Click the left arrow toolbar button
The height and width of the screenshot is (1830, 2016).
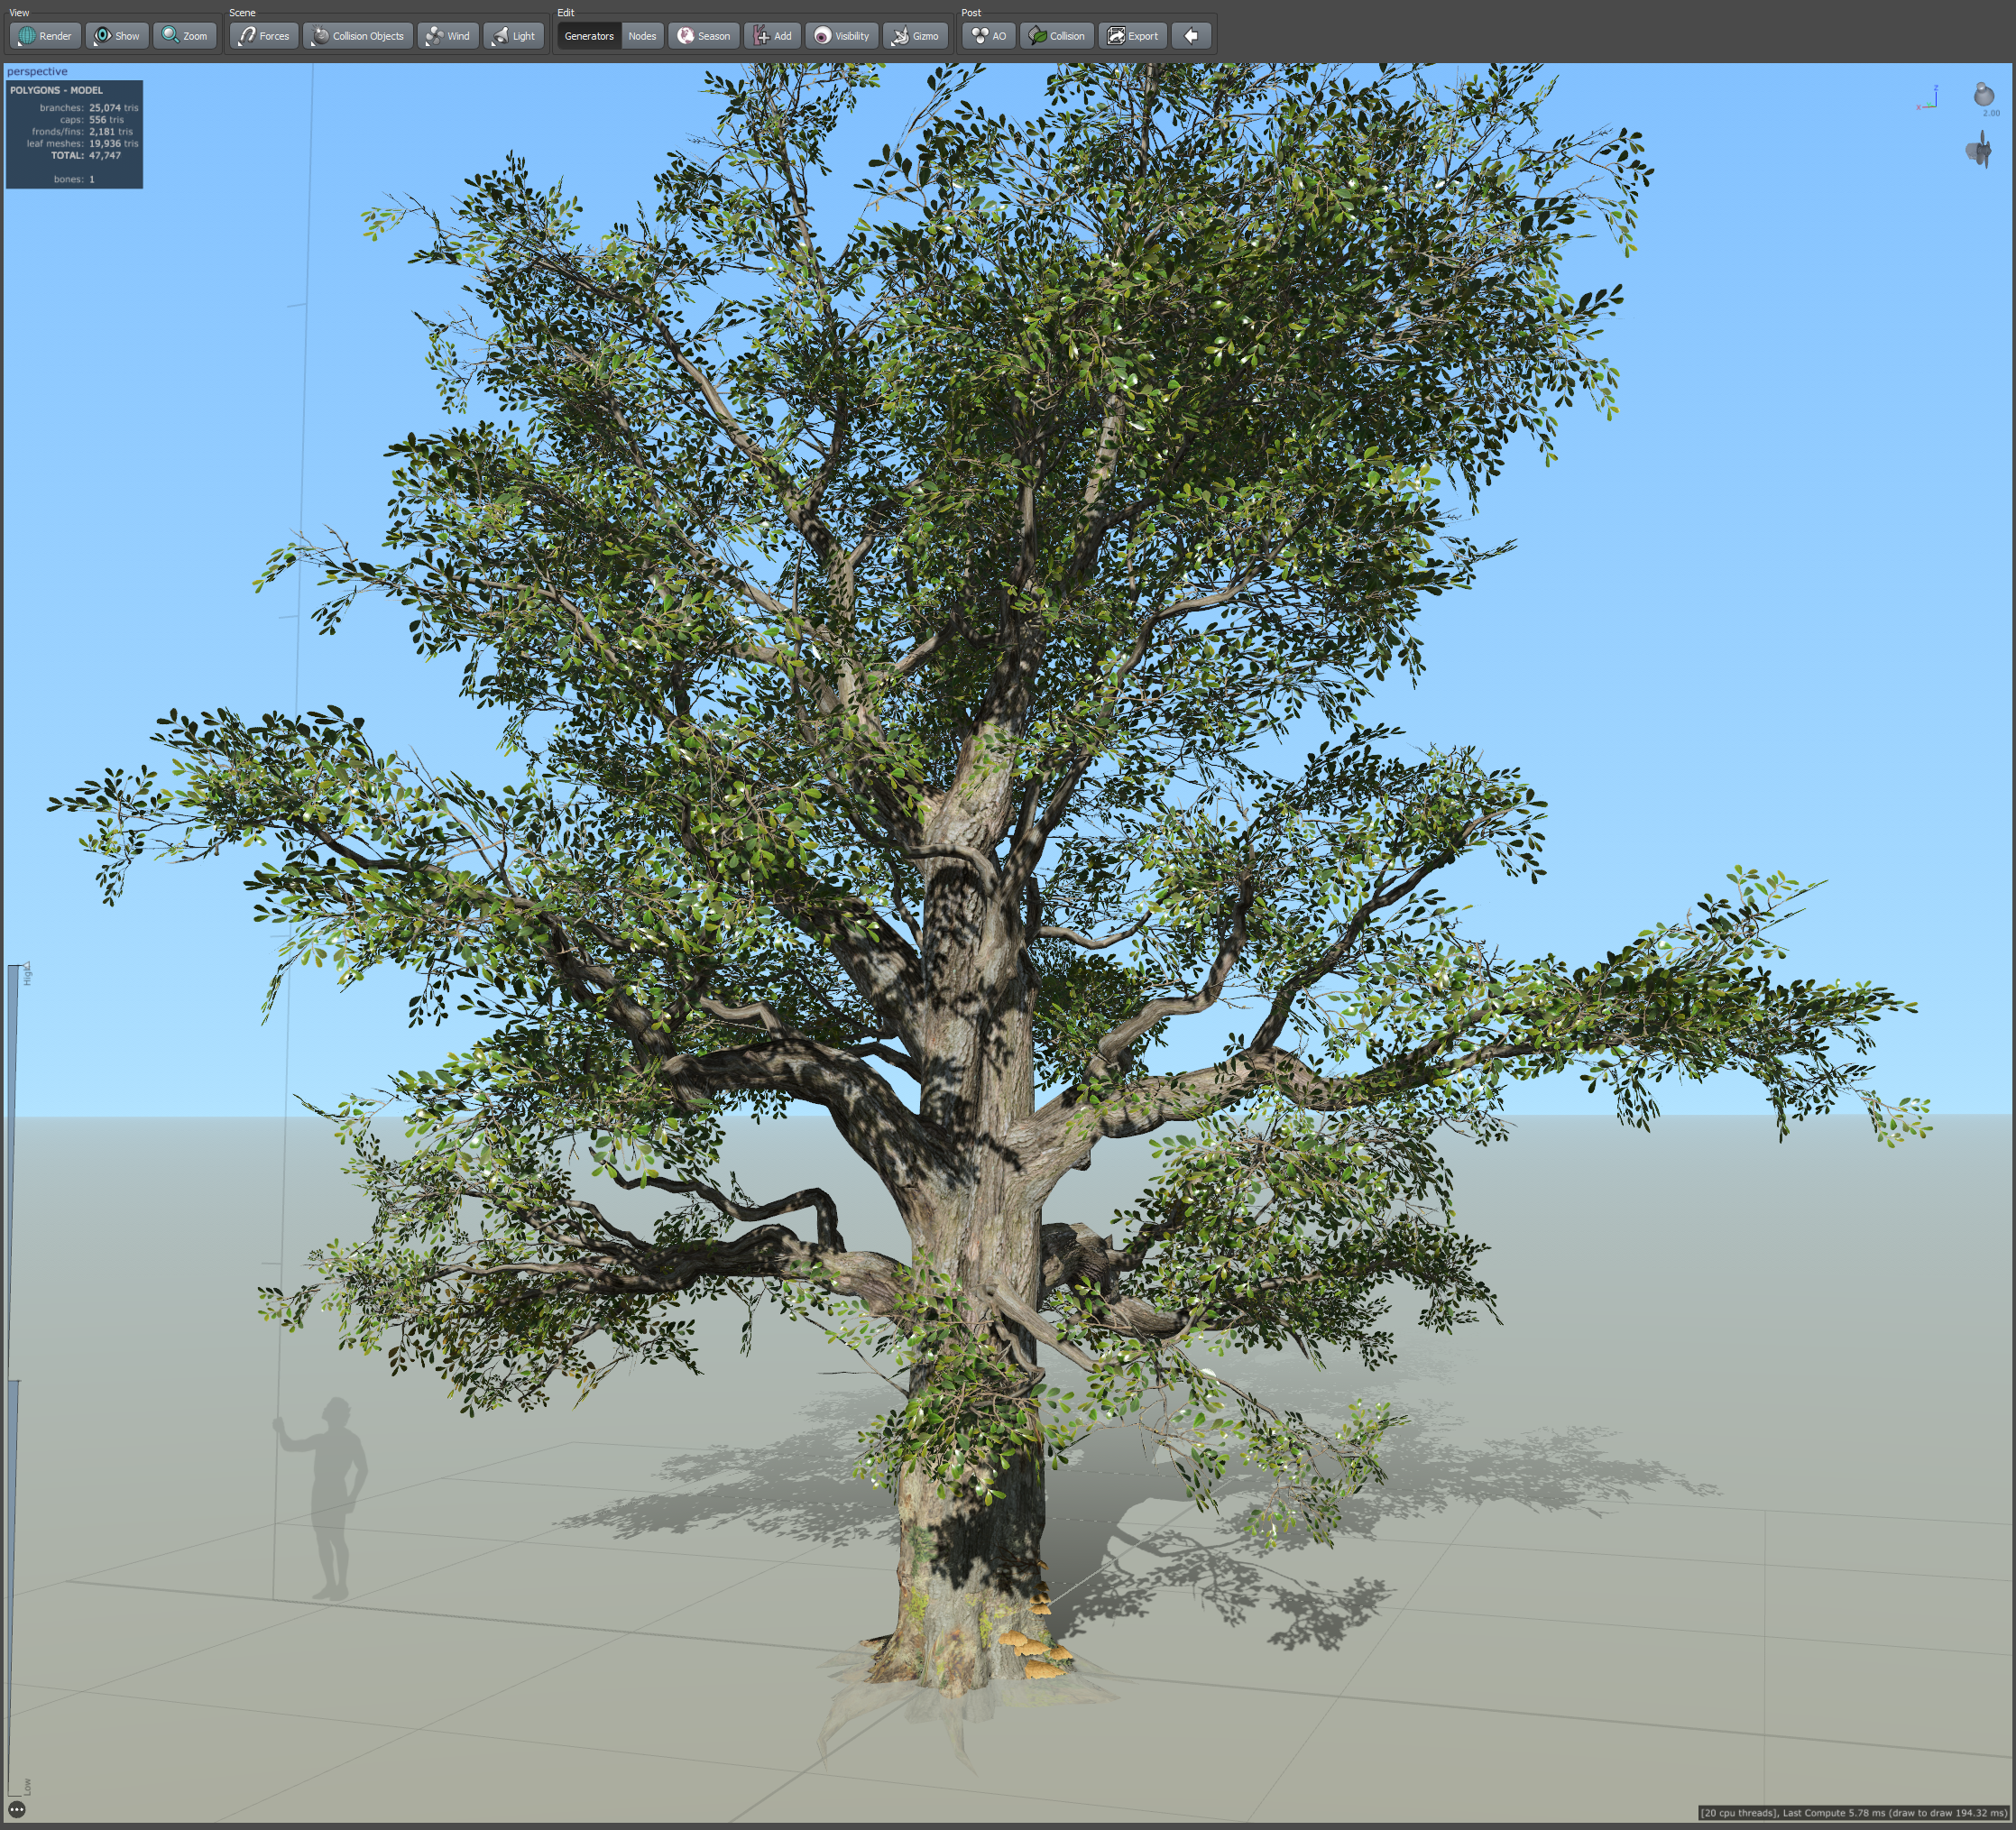pyautogui.click(x=1191, y=36)
